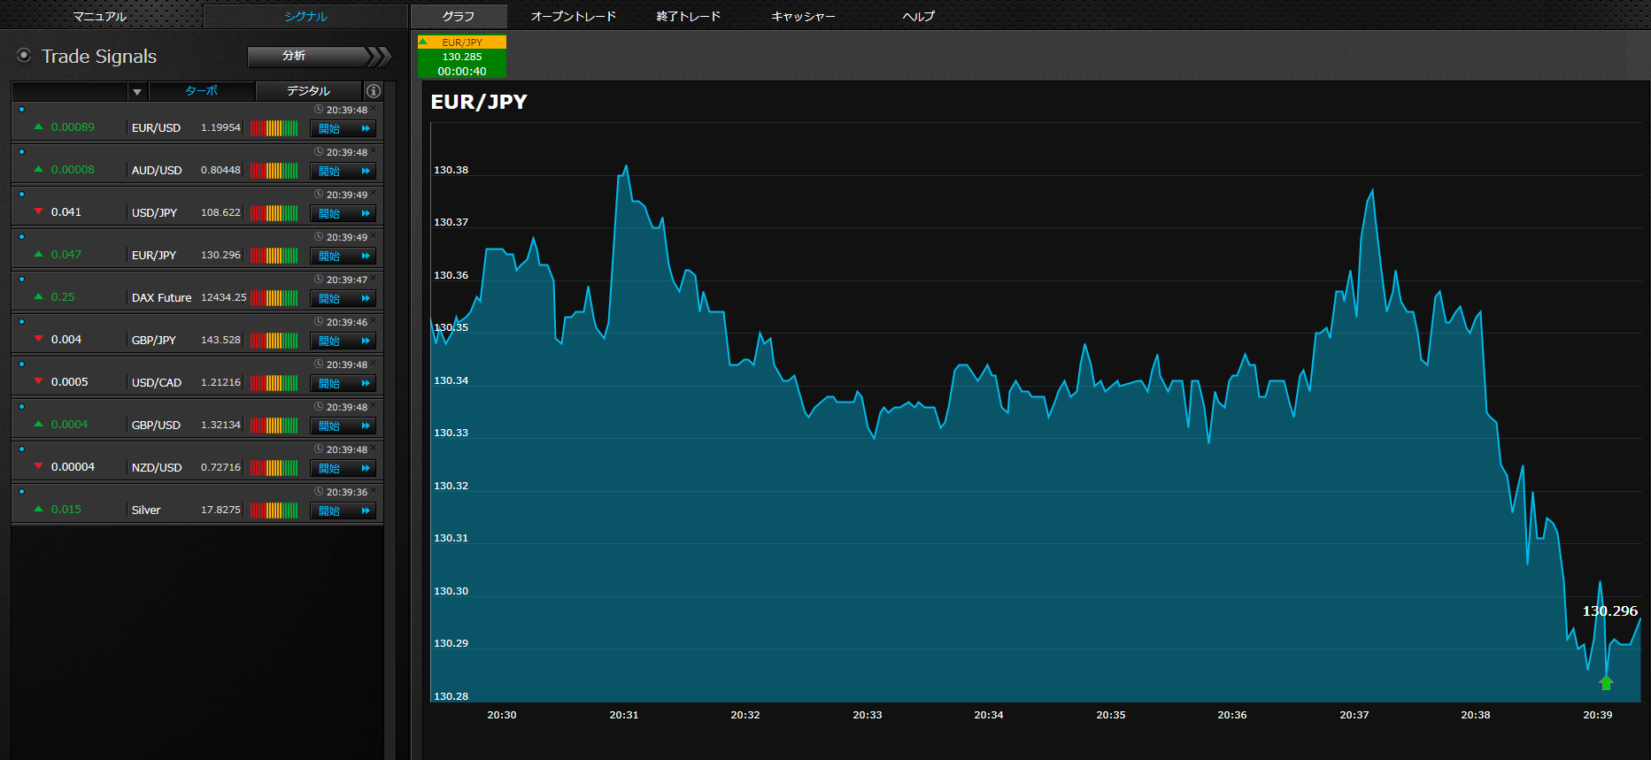The width and height of the screenshot is (1651, 760).
Task: Remove the USD/CAD signal via X
Action: [374, 364]
